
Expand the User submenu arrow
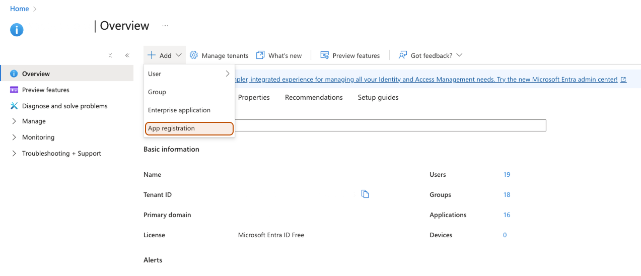point(228,74)
